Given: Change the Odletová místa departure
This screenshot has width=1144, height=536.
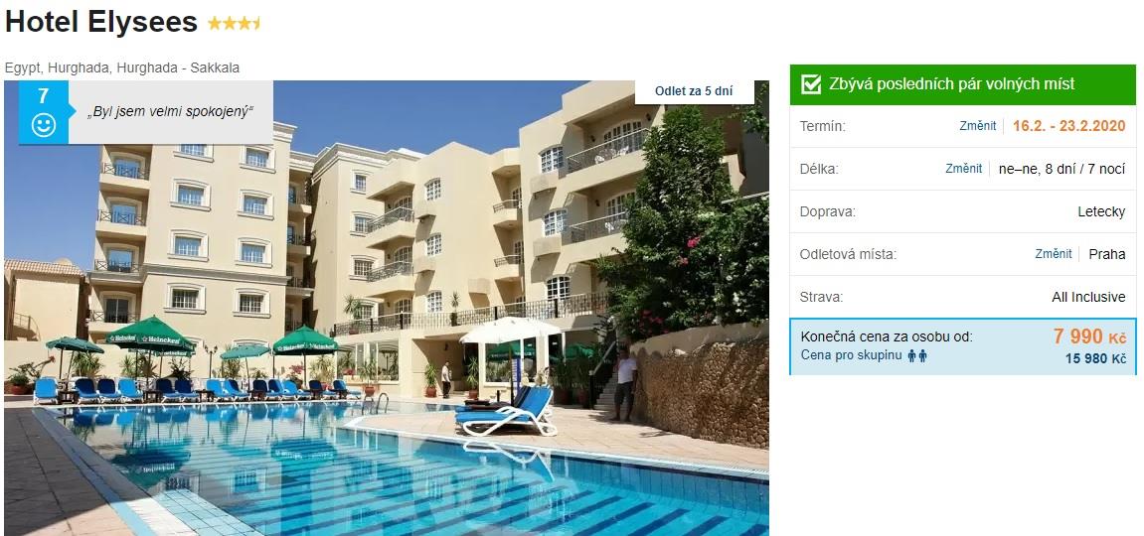Looking at the screenshot, I should pyautogui.click(x=1054, y=254).
